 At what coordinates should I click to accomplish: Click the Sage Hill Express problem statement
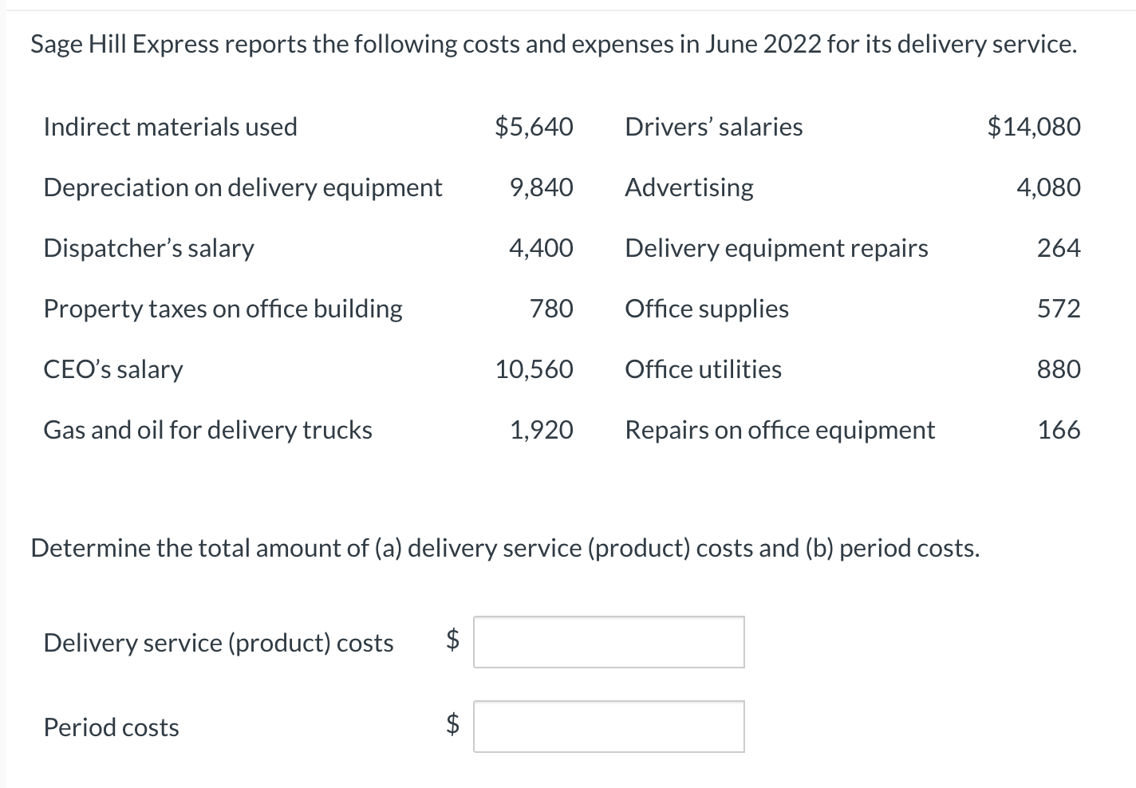tap(554, 44)
